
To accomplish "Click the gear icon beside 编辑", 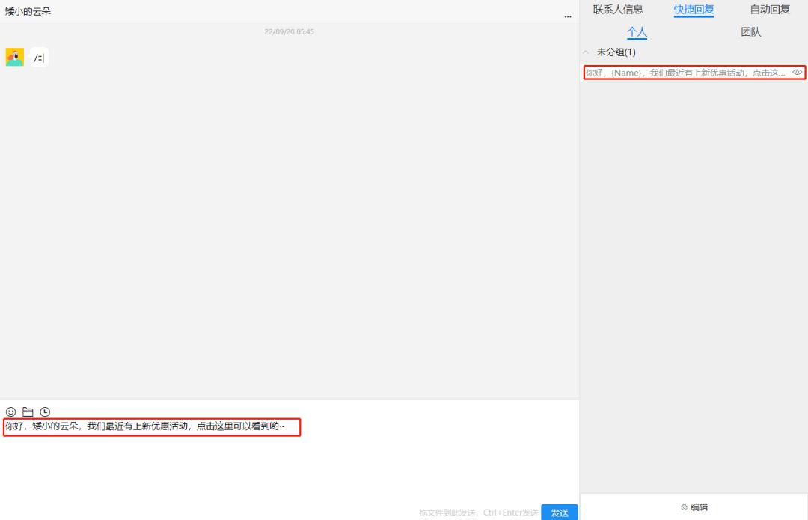I will [x=683, y=507].
